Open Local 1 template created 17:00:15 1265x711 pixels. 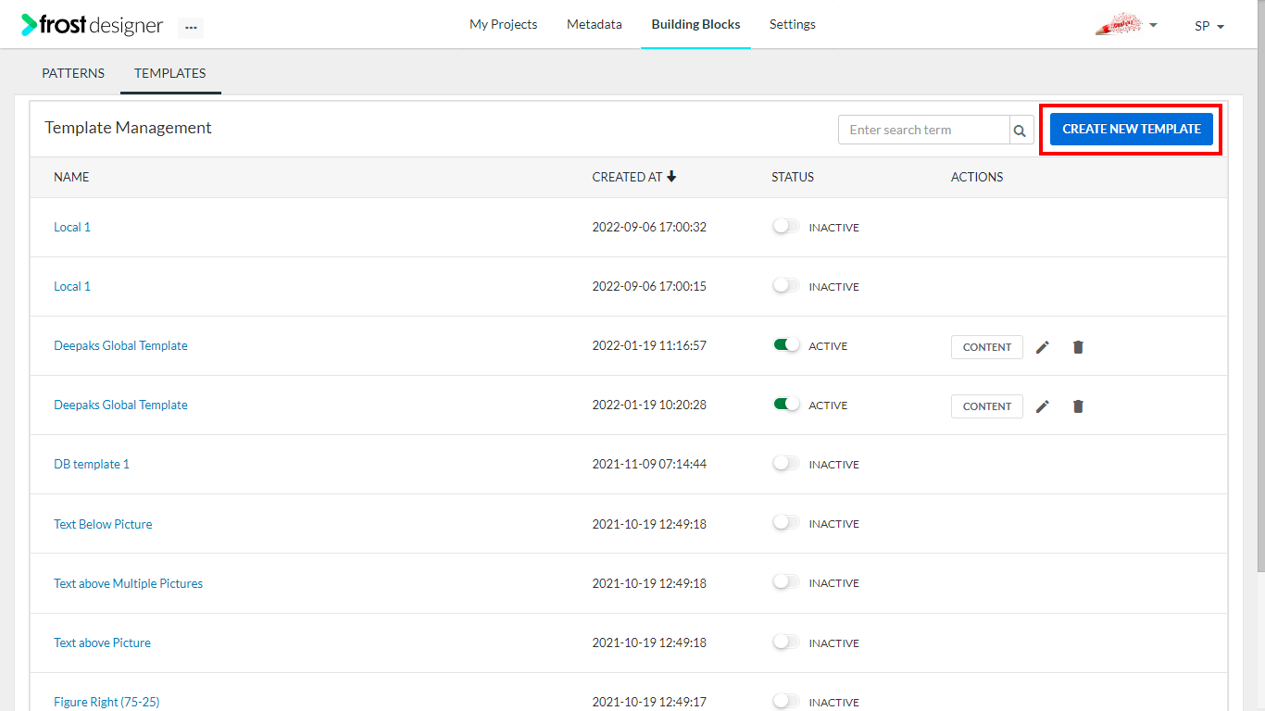pyautogui.click(x=72, y=286)
